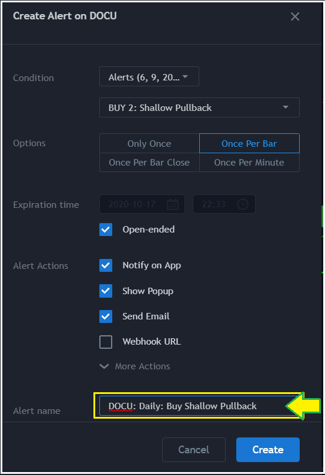Disable Notify on App

(x=106, y=265)
